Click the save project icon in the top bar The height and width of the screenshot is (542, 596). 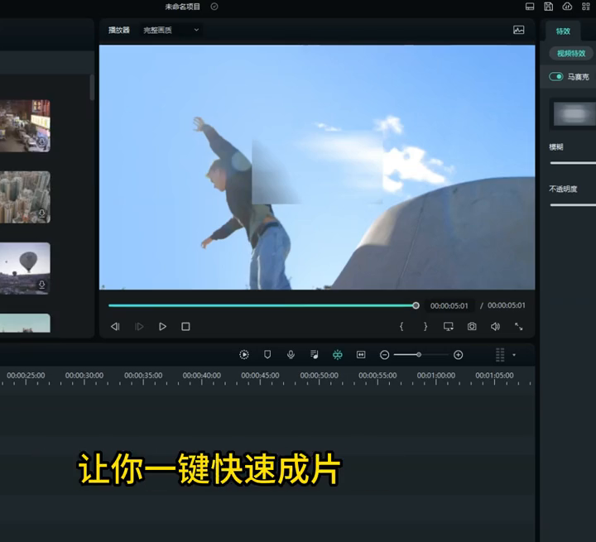pyautogui.click(x=549, y=7)
